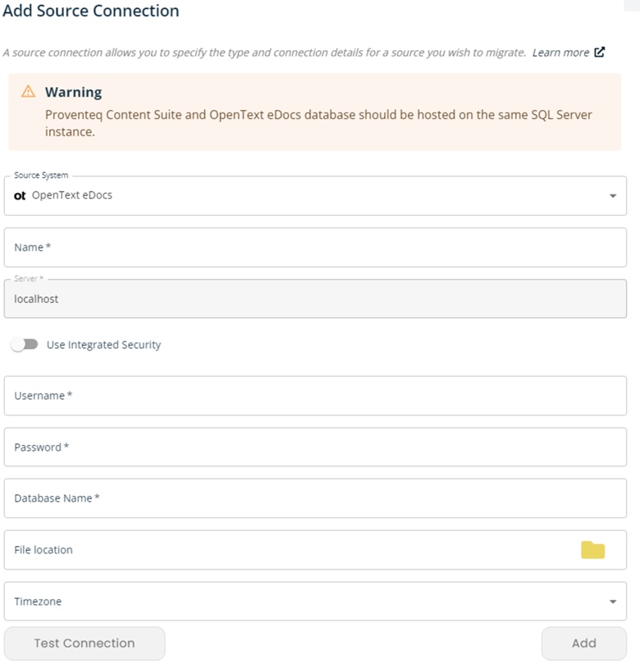Click the OpenText 'ot' logo icon
Viewport: 640px width, 665px height.
point(20,195)
